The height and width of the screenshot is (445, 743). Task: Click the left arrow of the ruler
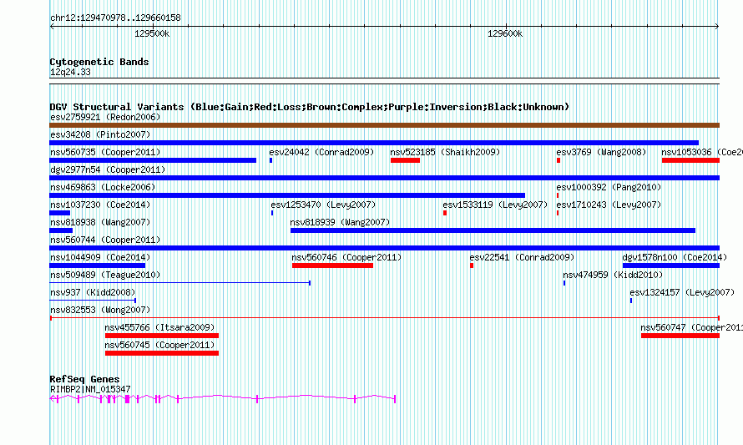click(x=52, y=27)
